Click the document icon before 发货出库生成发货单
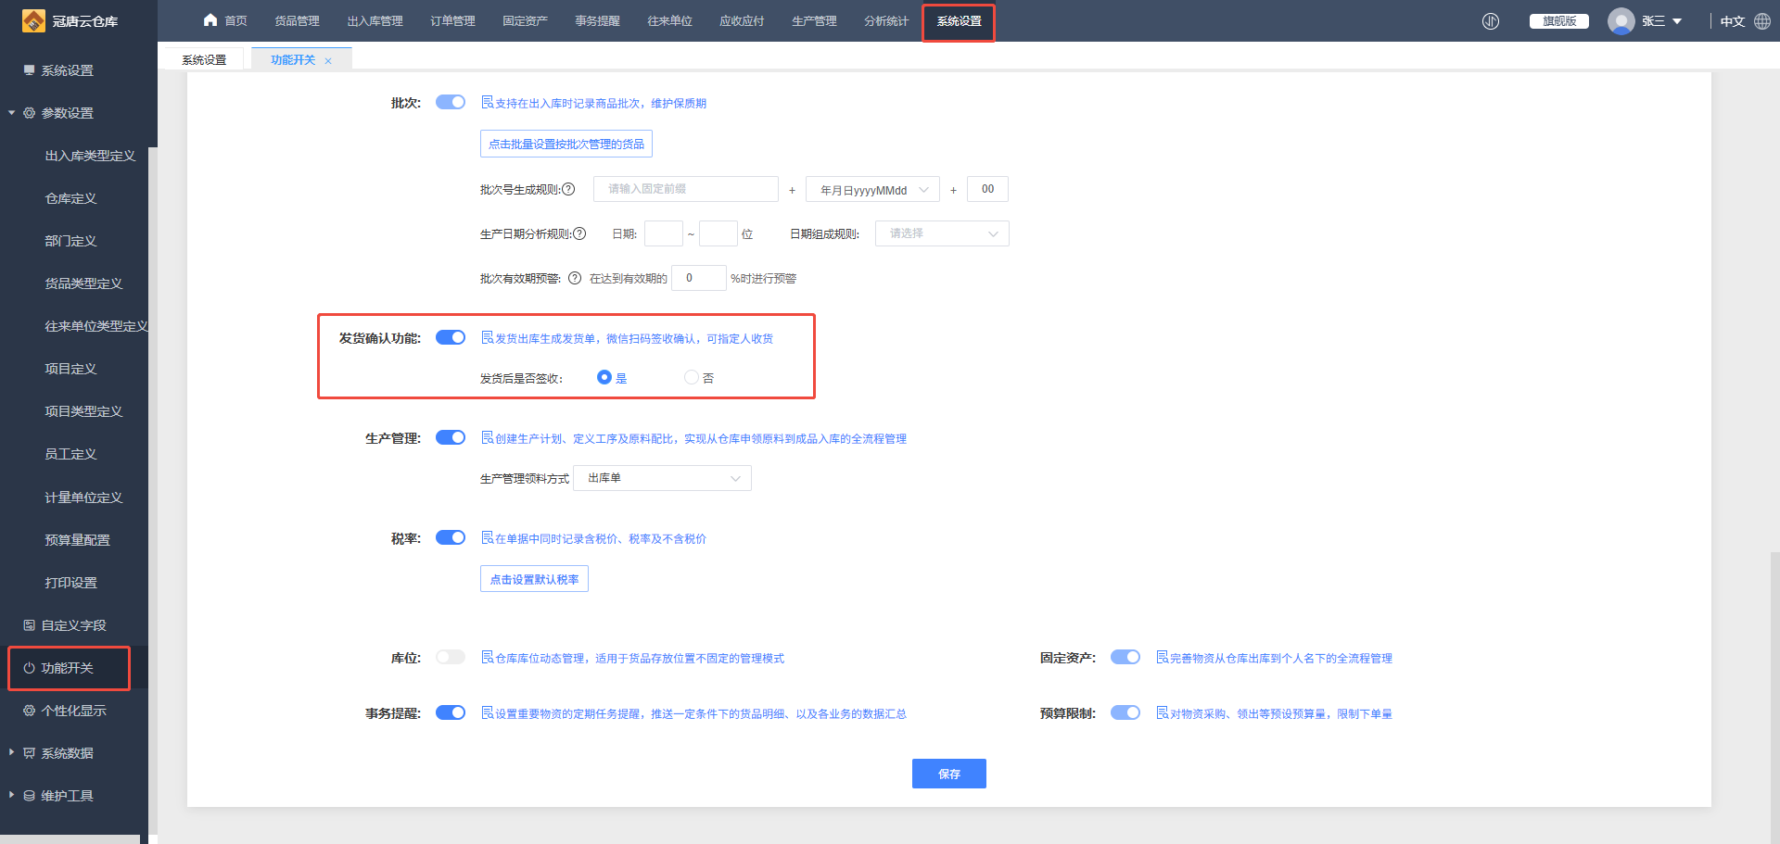 [487, 338]
